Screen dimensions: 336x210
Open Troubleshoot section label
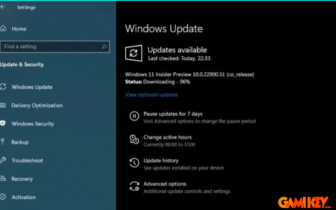[x=27, y=160]
